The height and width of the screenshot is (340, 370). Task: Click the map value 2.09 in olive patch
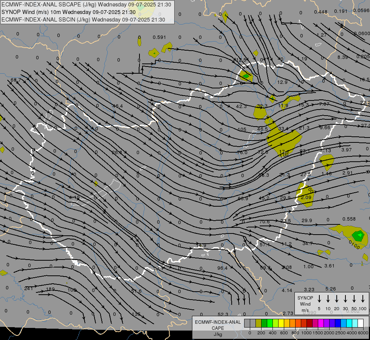pyautogui.click(x=306, y=197)
